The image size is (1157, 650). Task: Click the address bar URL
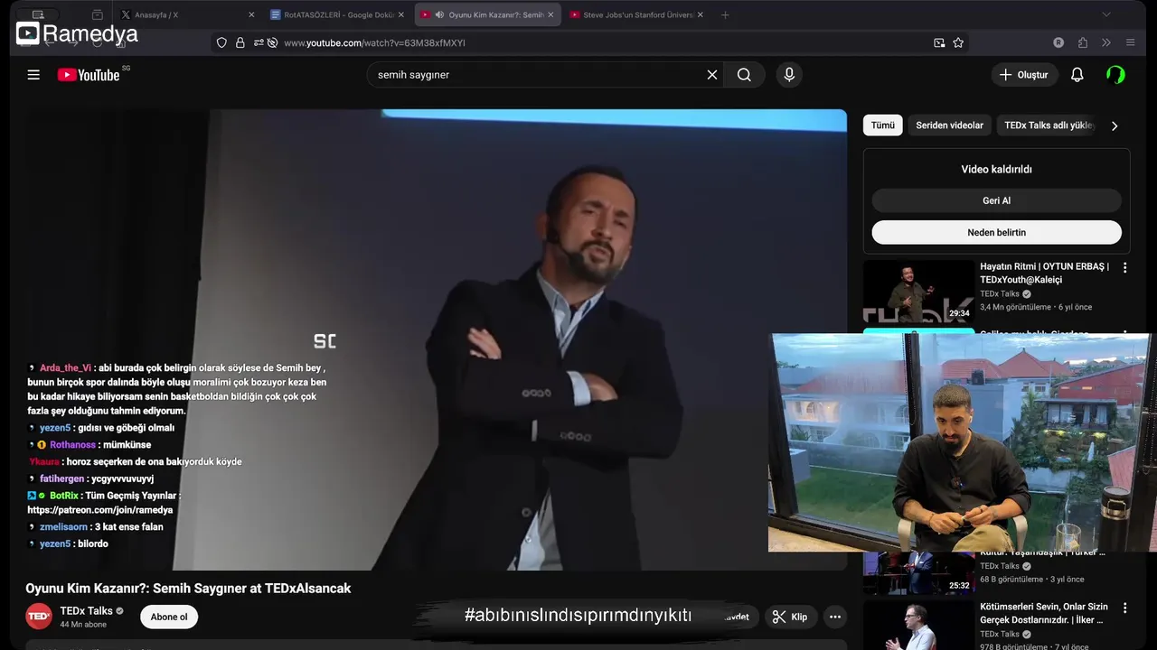[374, 42]
